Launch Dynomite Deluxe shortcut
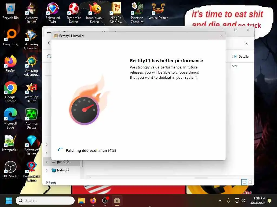 tap(74, 13)
